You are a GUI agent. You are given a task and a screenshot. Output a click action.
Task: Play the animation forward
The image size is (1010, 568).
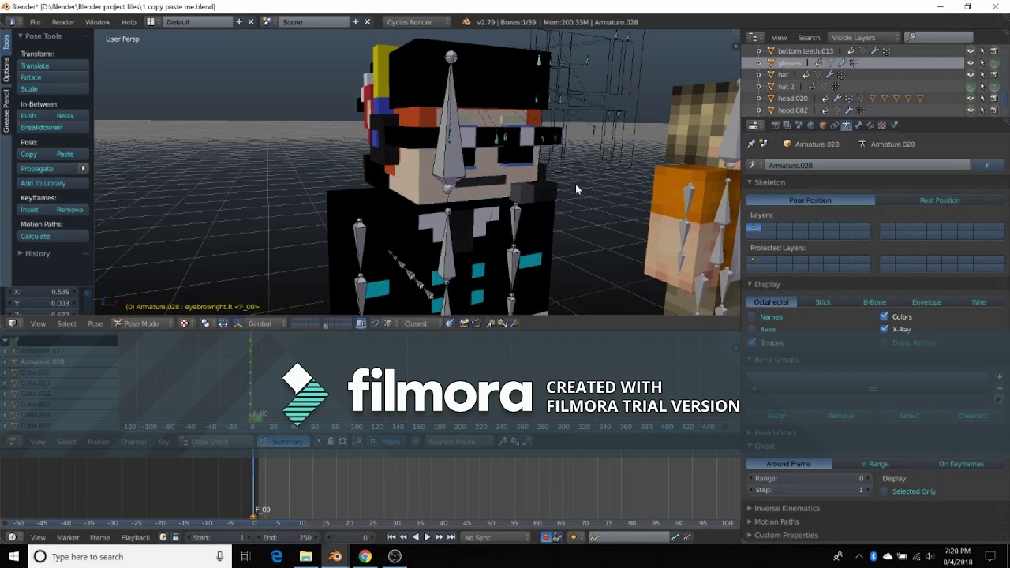coord(427,537)
